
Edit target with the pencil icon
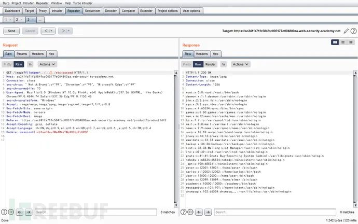click(346, 31)
